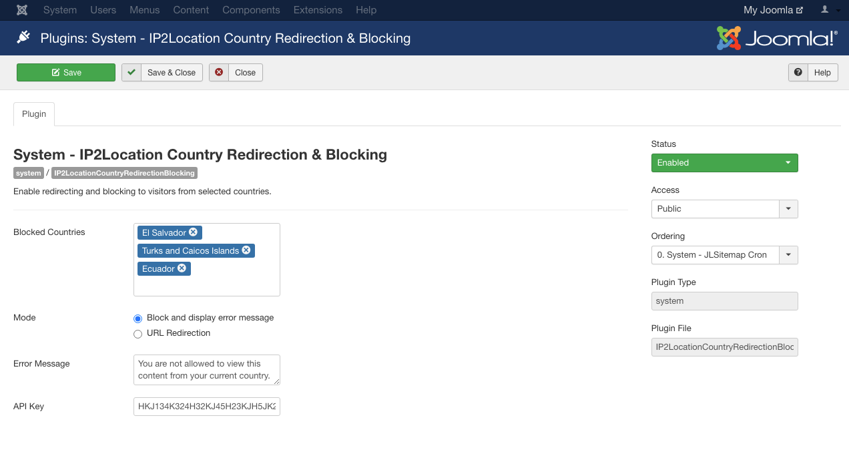The width and height of the screenshot is (849, 454).
Task: Open the Access Public dropdown
Action: click(x=724, y=209)
